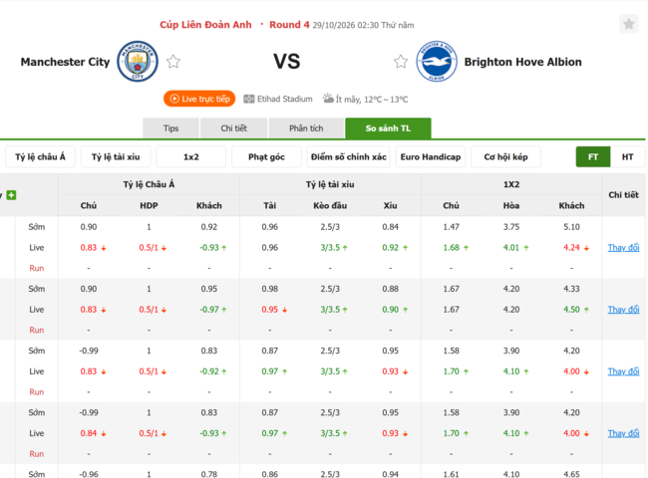Click the Brighton Hove Albion crest
Viewport: 648px width, 478px height.
click(x=437, y=62)
